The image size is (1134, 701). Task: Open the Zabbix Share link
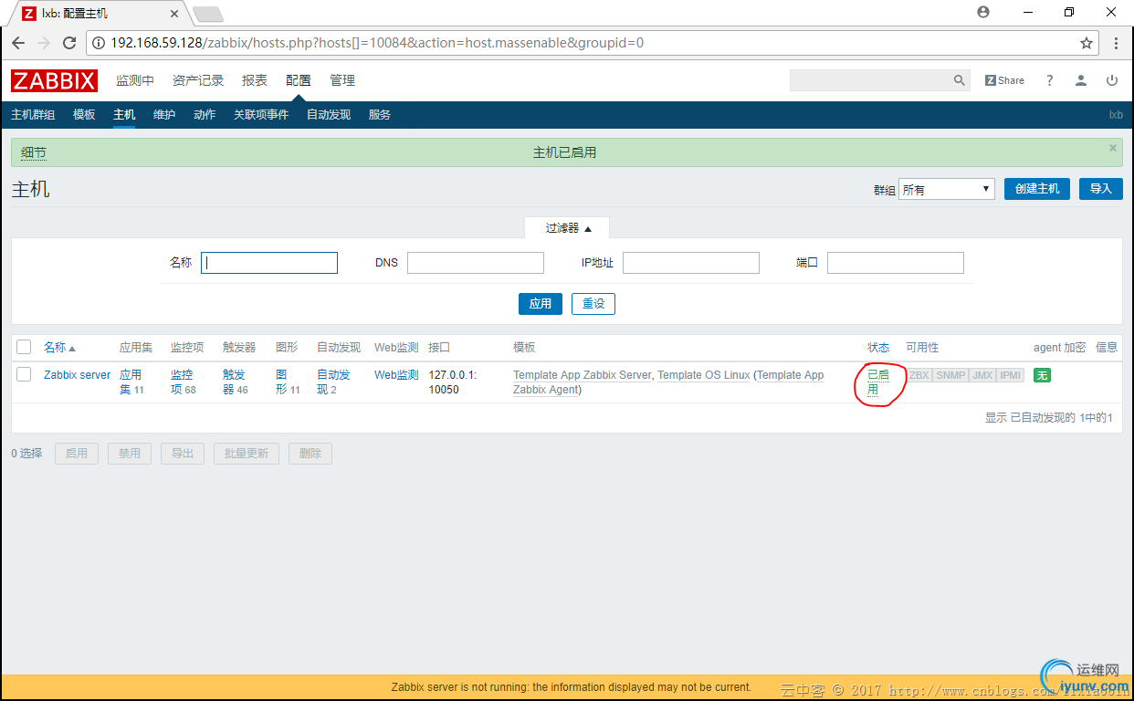point(1004,80)
